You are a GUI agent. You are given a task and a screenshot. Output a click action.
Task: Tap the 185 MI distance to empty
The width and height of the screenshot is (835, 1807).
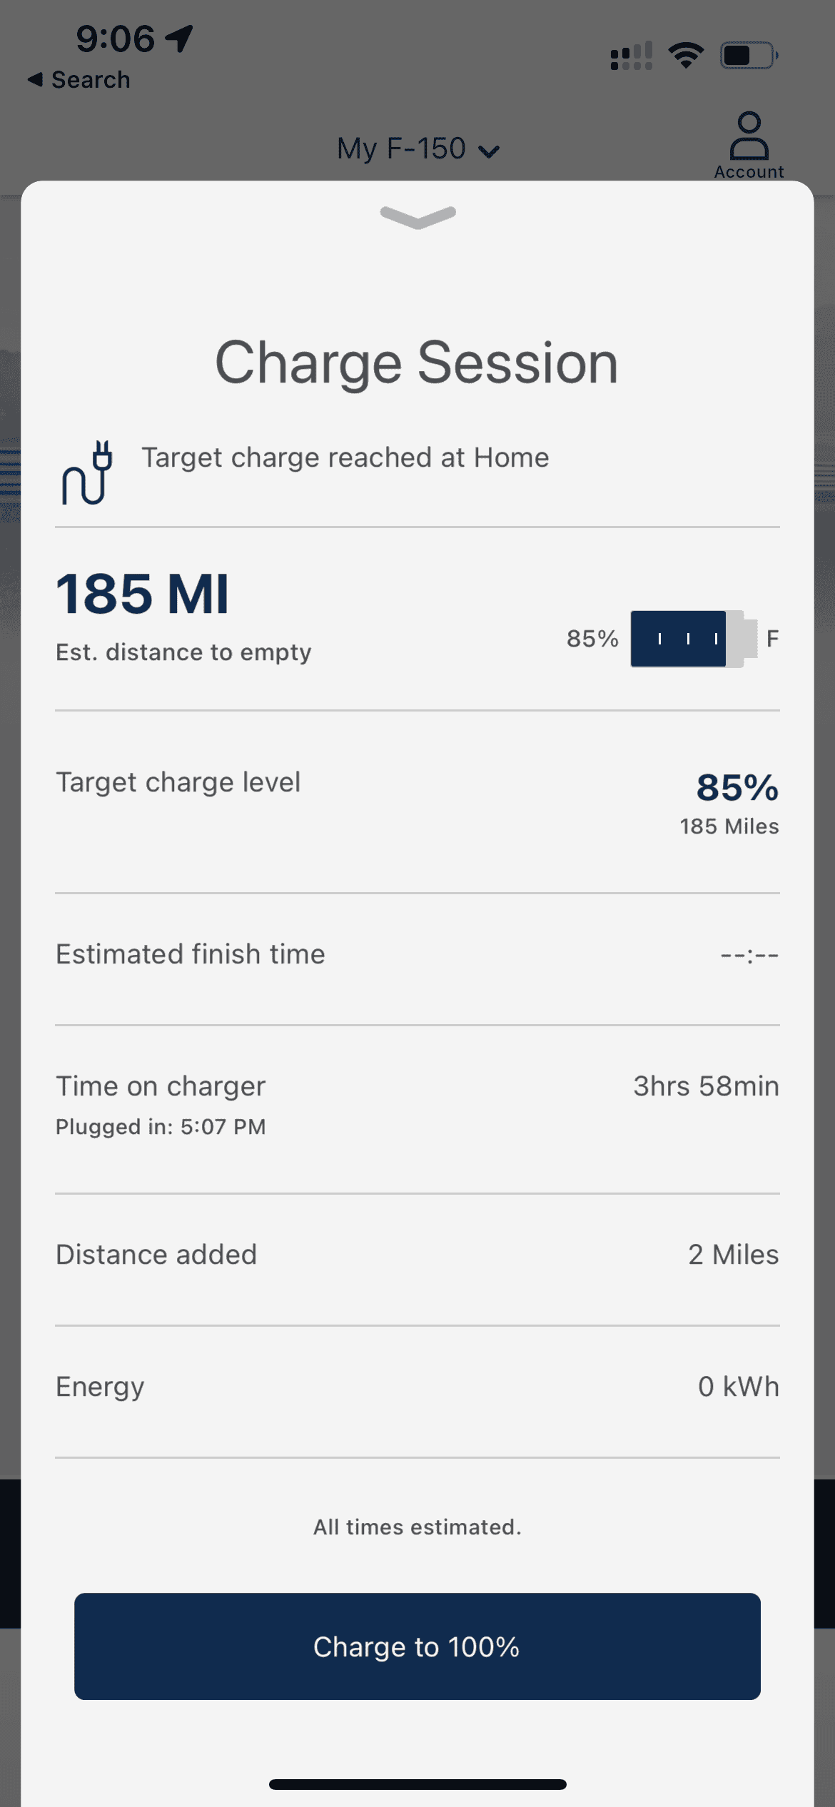pos(143,594)
